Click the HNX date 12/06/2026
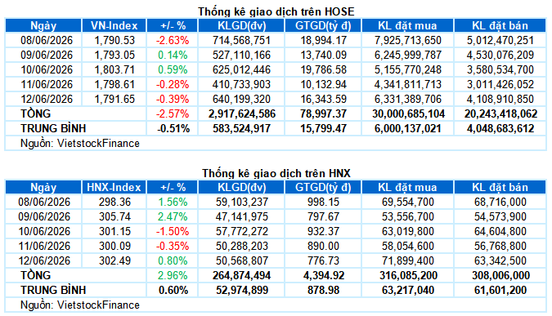Screen dimensions: 552x316 44,260
